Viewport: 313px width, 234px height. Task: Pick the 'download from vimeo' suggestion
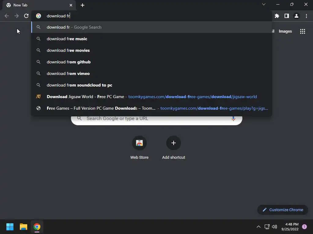pos(152,73)
